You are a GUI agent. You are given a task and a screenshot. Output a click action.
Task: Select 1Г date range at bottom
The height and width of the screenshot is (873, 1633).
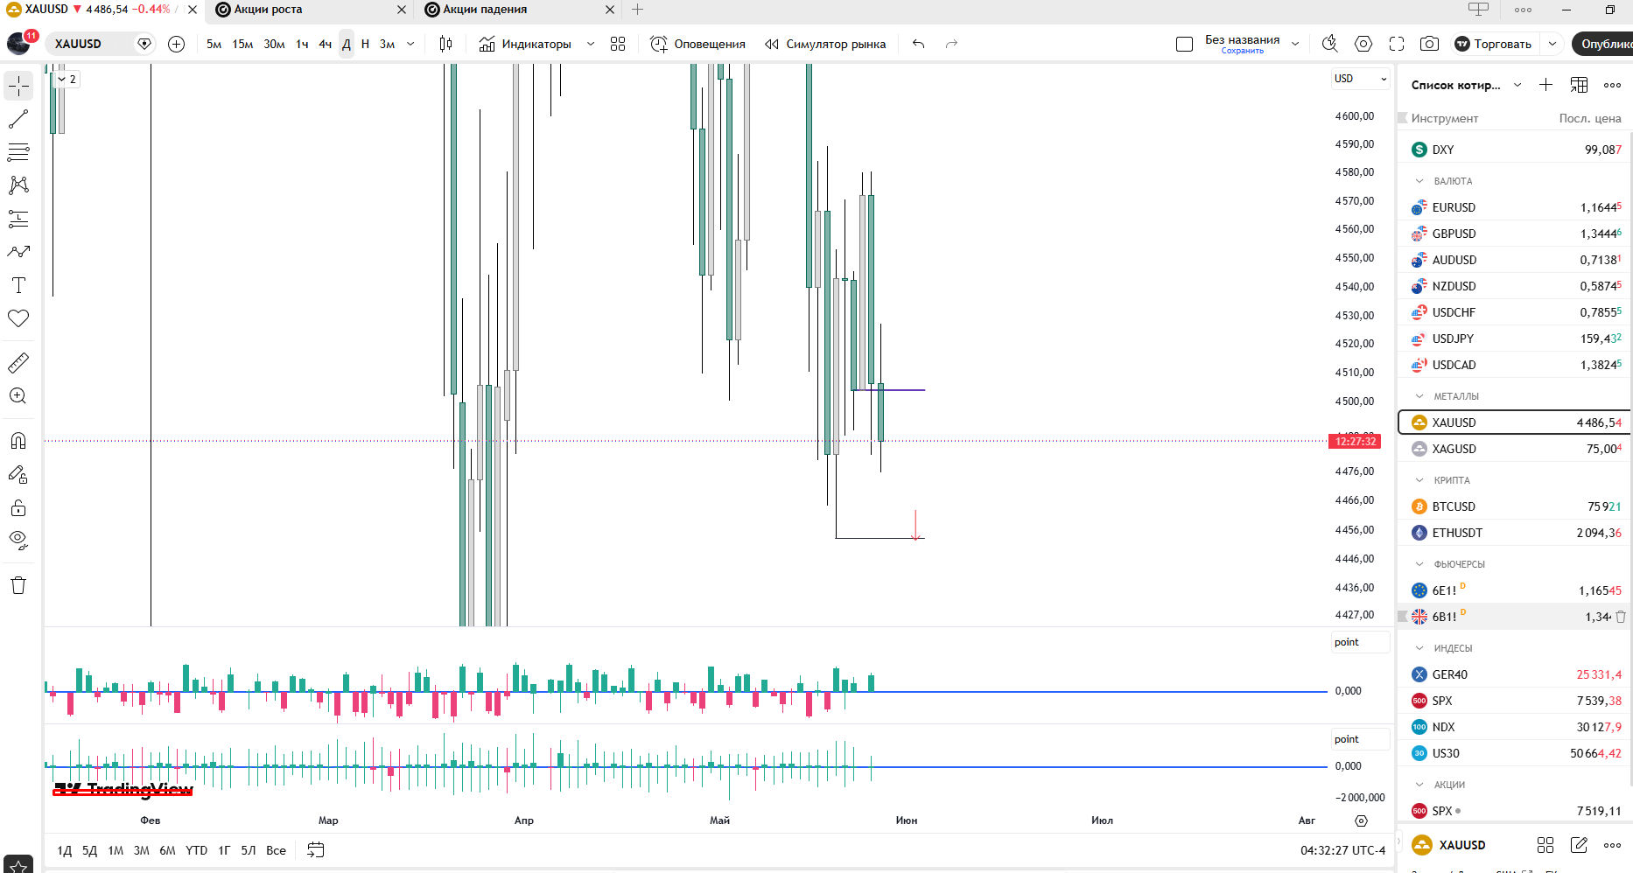point(224,850)
